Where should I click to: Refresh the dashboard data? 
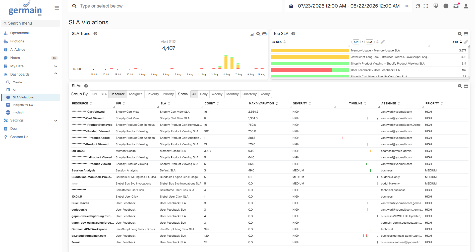click(x=418, y=6)
